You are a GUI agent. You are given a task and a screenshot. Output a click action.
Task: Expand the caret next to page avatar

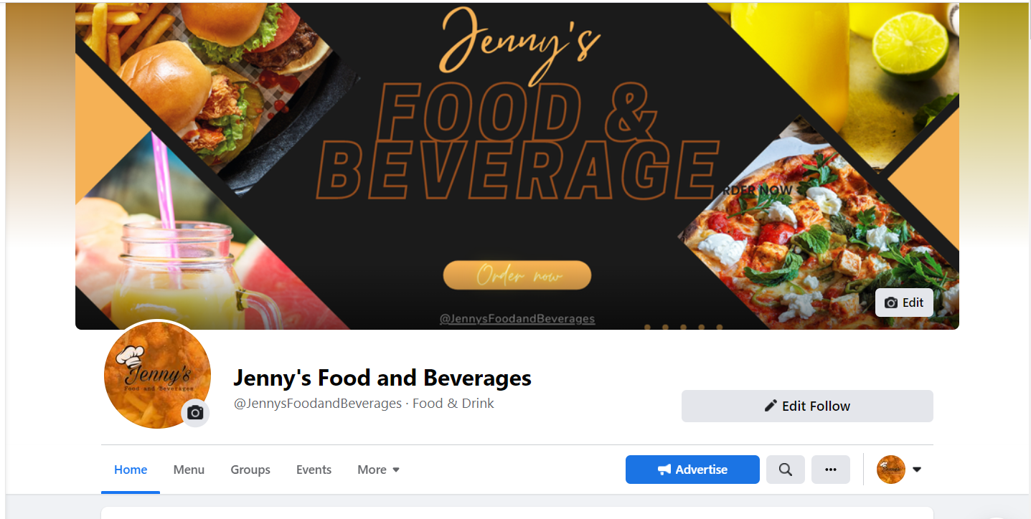(x=917, y=470)
